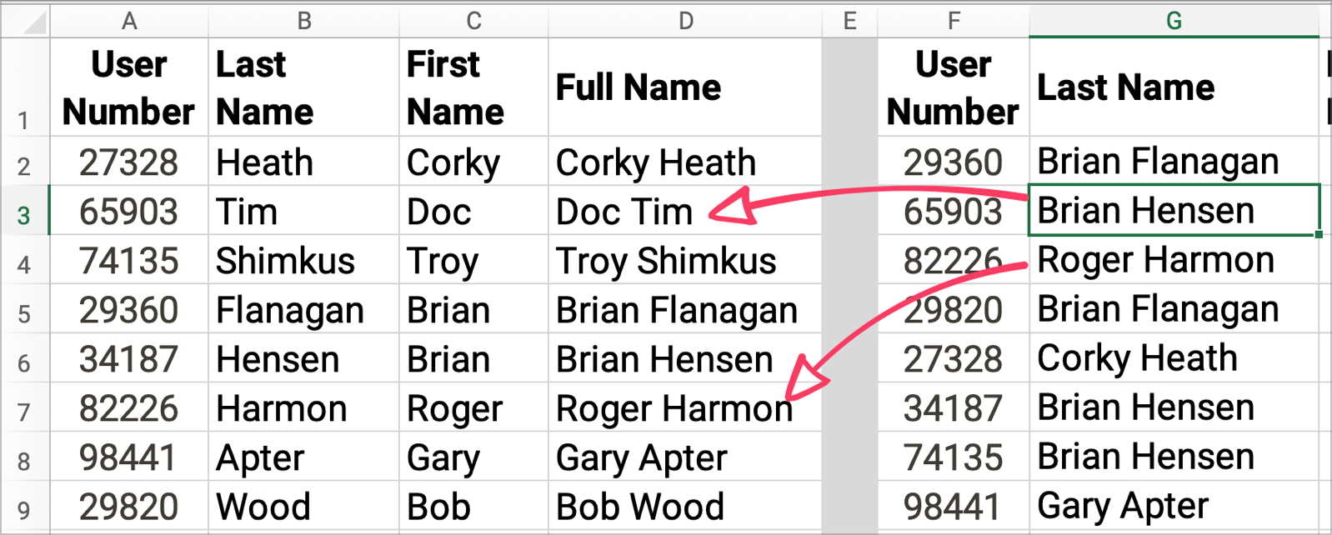The height and width of the screenshot is (535, 1332).
Task: Select the Full Name header cell
Action: point(685,87)
